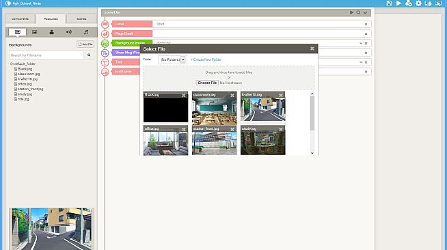Delete classroom.jpg via its thumbnail X
Viewport: 447px width, 250px height.
point(232,95)
